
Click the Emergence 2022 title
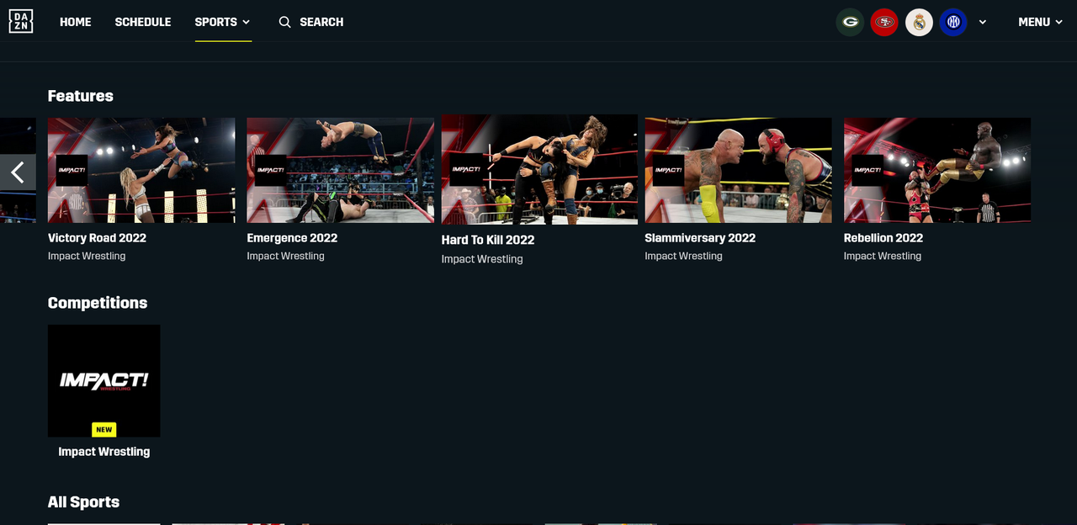point(292,238)
